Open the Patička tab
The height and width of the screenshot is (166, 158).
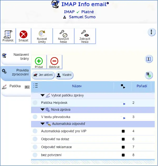click(16, 89)
